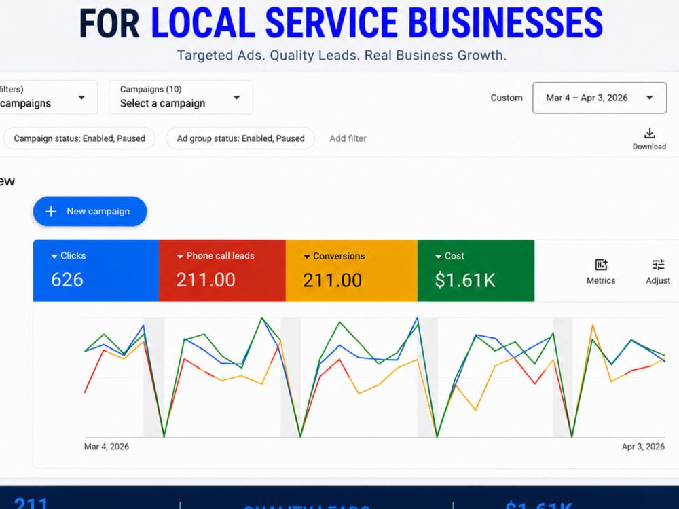Image resolution: width=679 pixels, height=509 pixels.
Task: Click the Download icon
Action: [x=649, y=133]
